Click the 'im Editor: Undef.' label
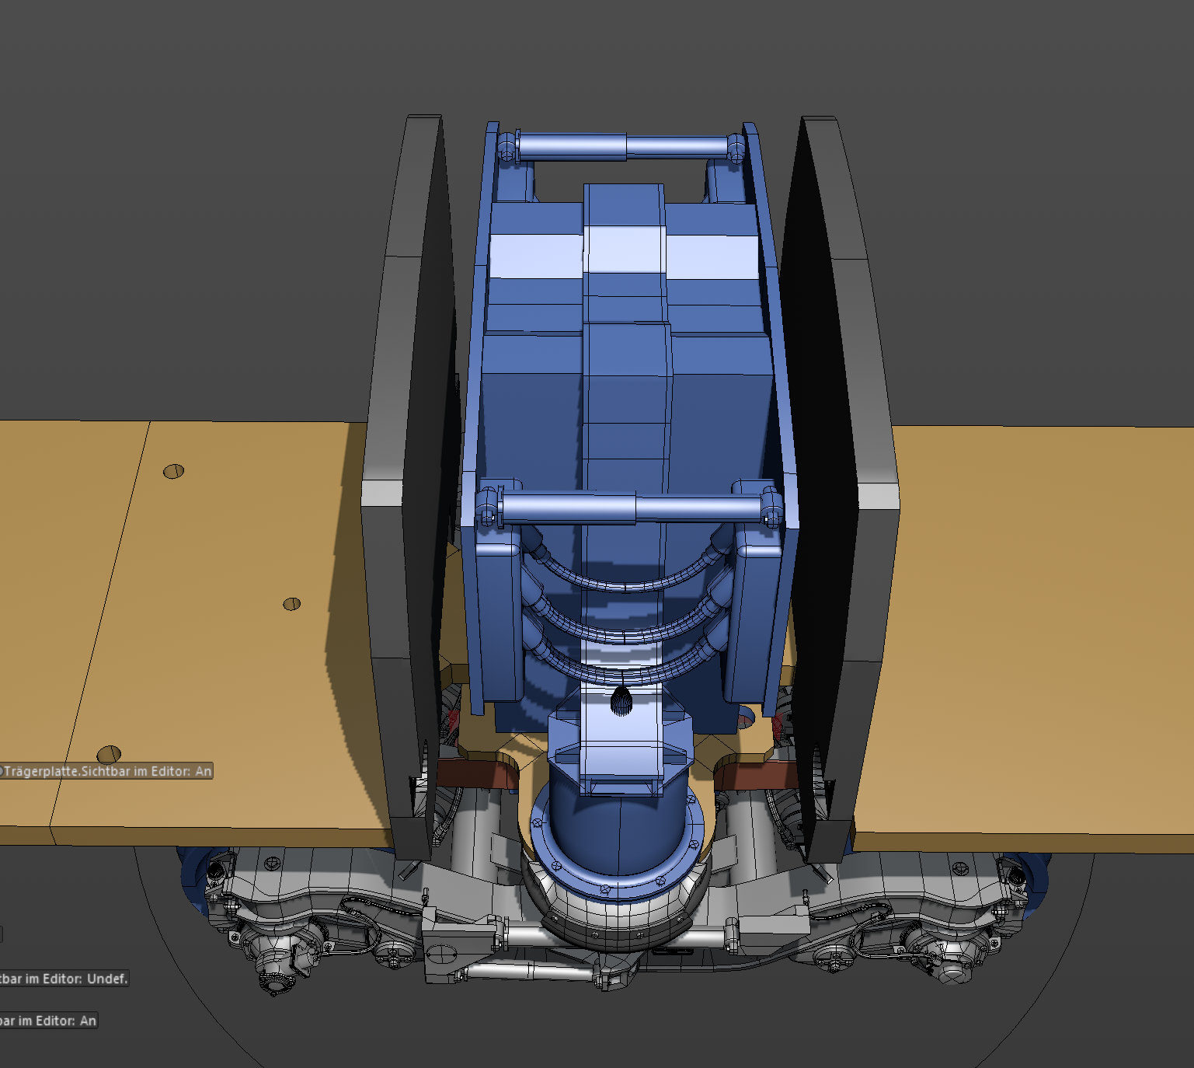The width and height of the screenshot is (1194, 1068). 64,979
